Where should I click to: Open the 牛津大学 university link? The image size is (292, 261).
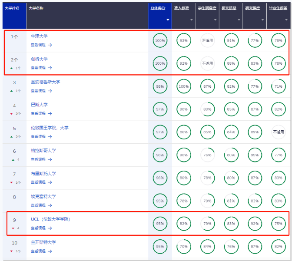[39, 36]
